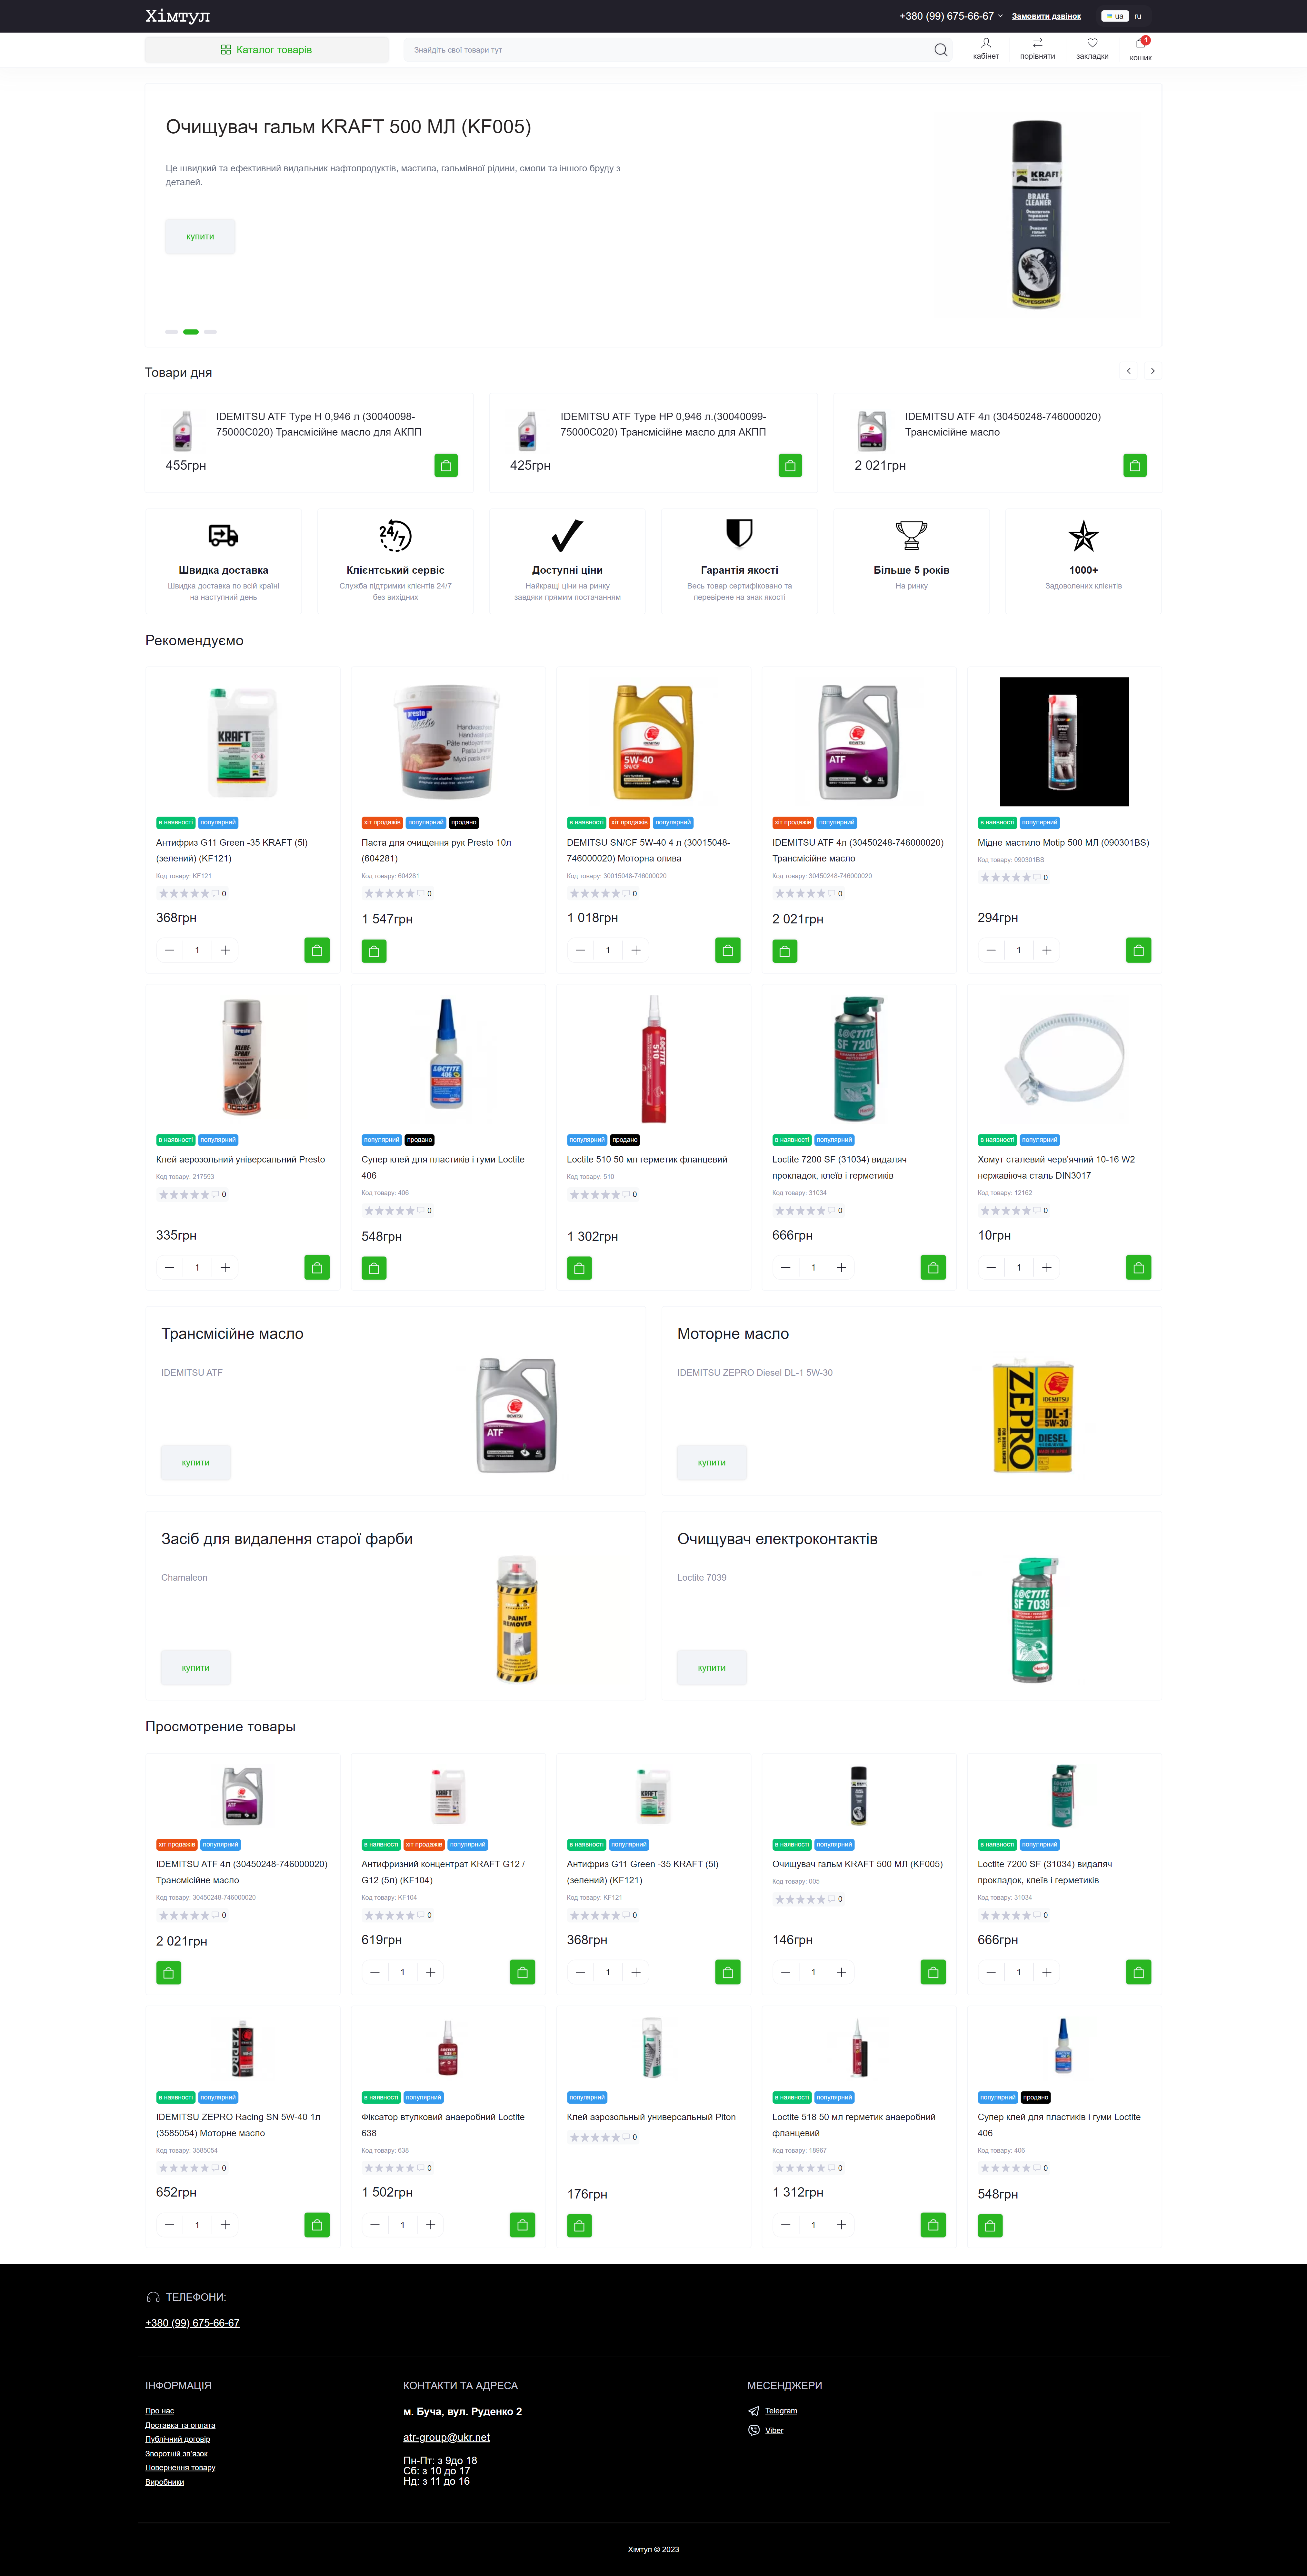Screen dimensions: 1307x2576
Task: Switch site language to ru
Action: (x=1138, y=16)
